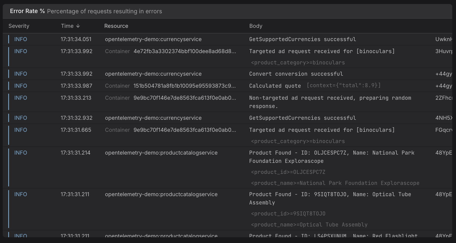456x243 pixels.
Task: Click the product_id=OLJCESPC7Z attribute
Action: (288, 172)
